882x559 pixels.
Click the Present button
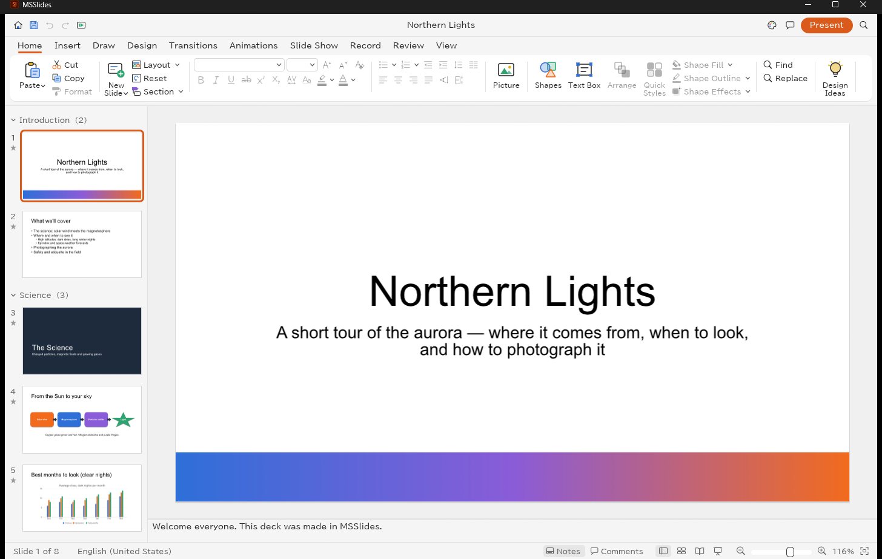(826, 25)
